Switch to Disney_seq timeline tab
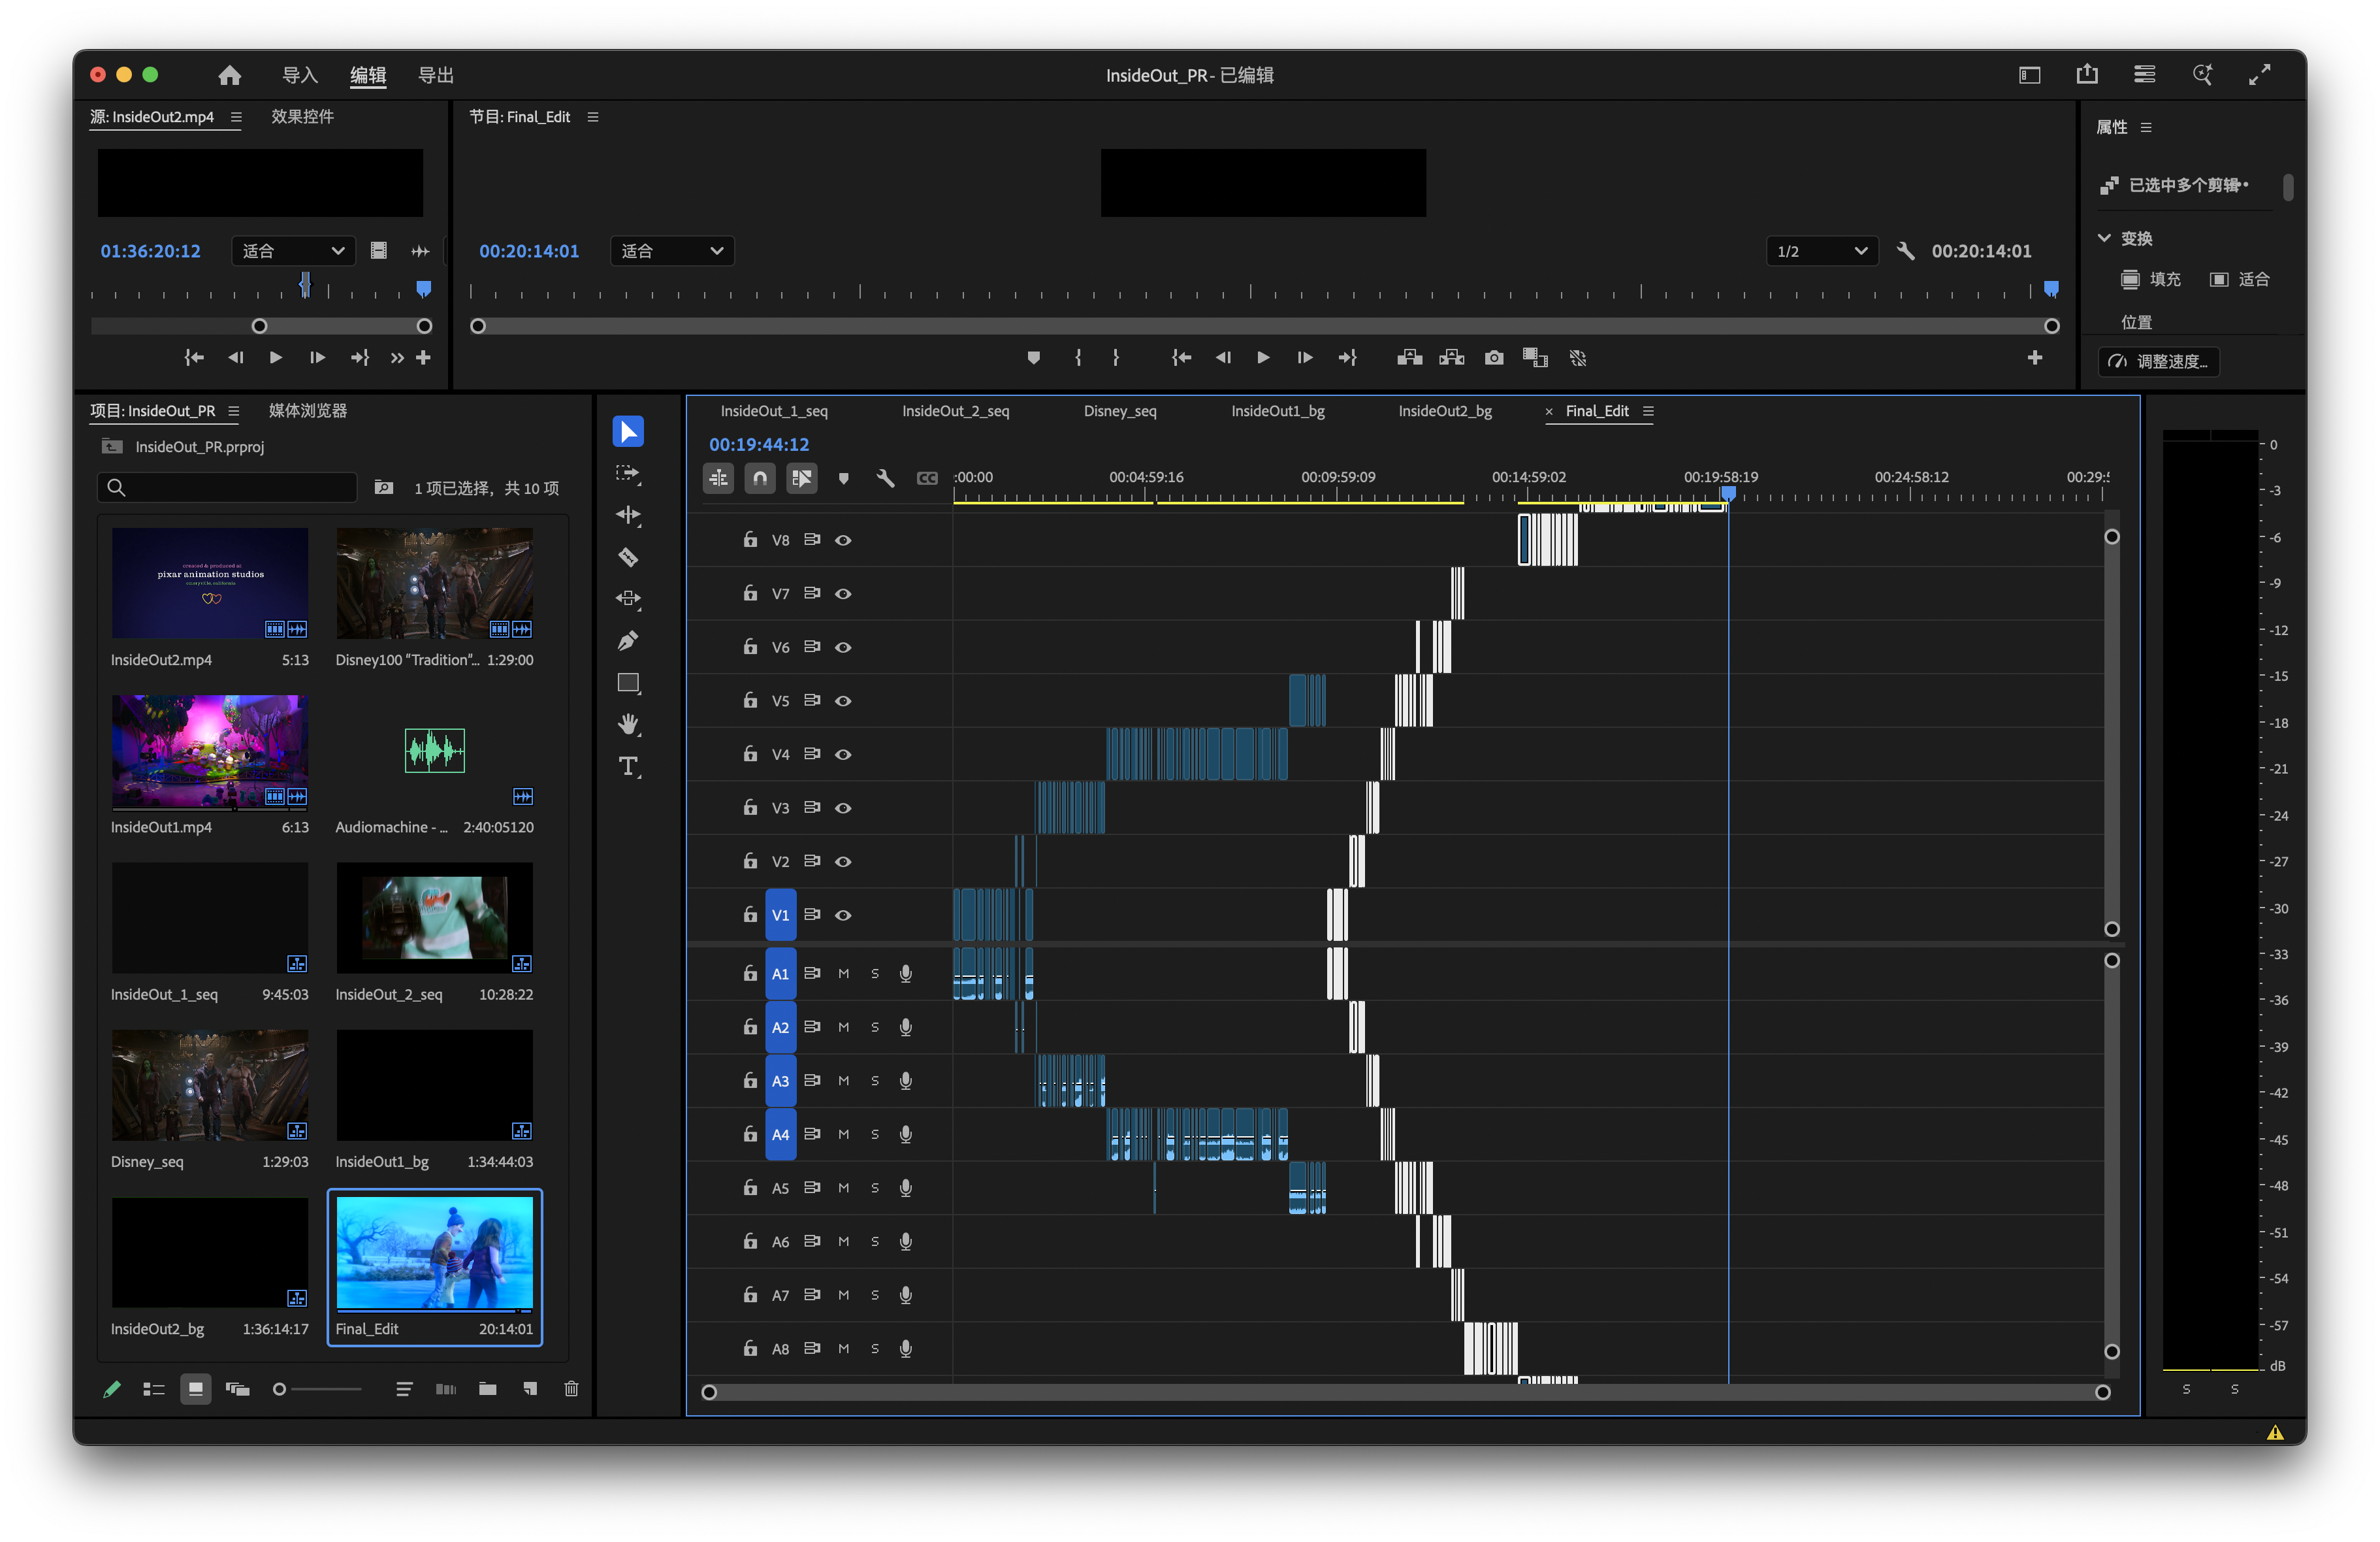The width and height of the screenshot is (2380, 1542). click(1120, 411)
